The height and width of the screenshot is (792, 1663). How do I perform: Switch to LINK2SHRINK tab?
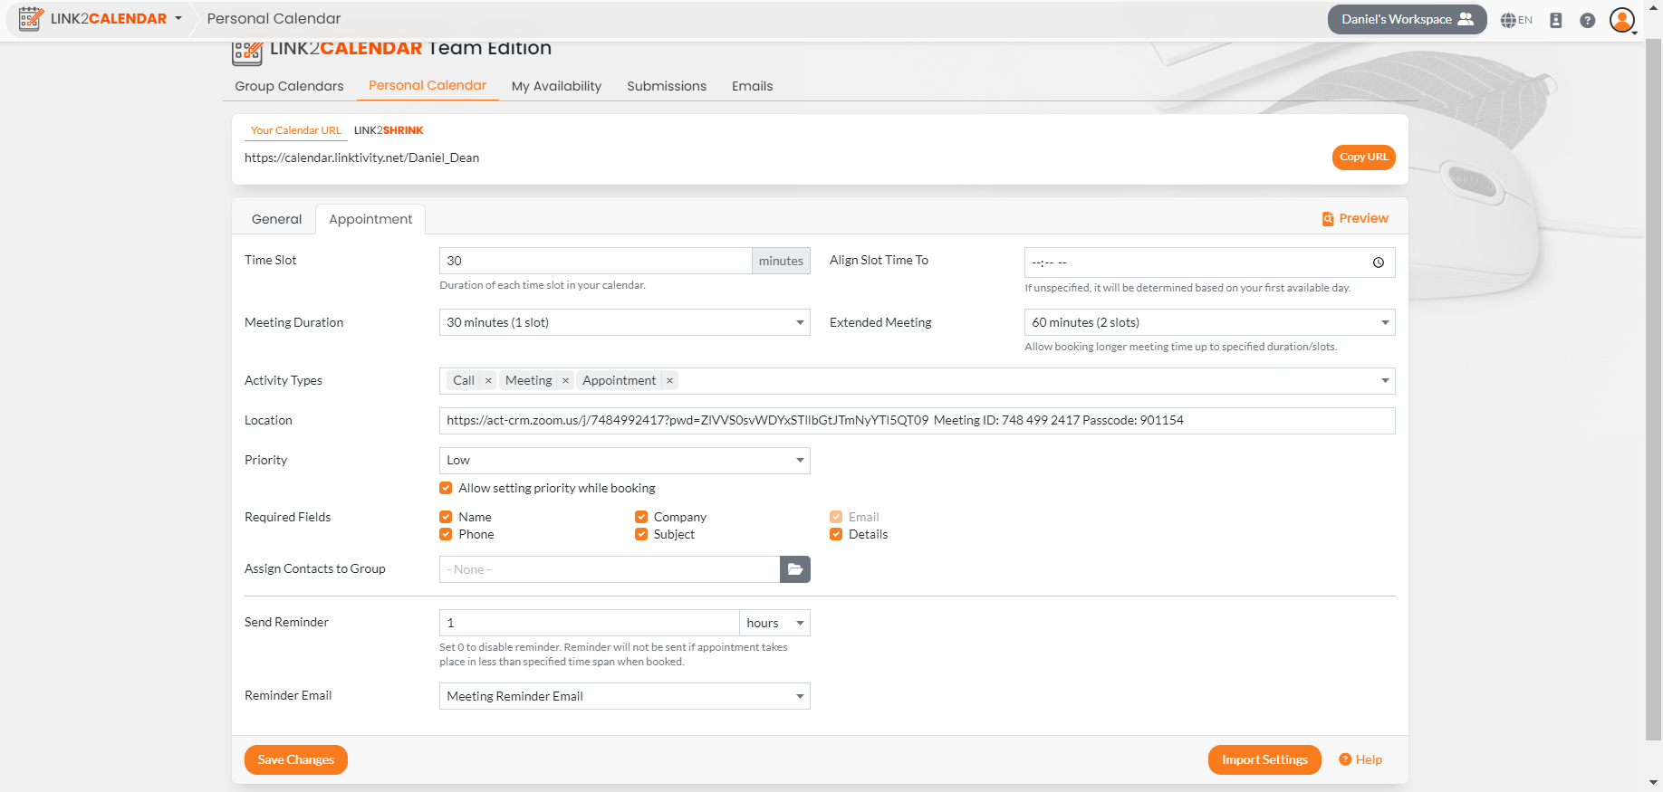pyautogui.click(x=389, y=130)
